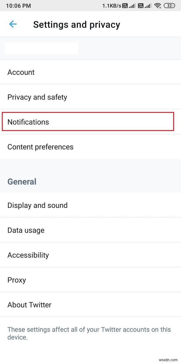The height and width of the screenshot is (363, 181).
Task: Tap the footer note about Twitter accounts
Action: 89,333
